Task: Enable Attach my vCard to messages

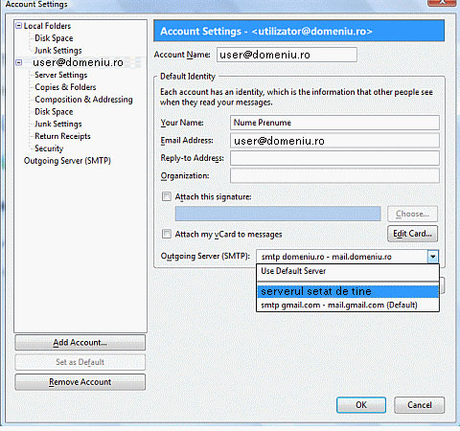Action: point(167,234)
